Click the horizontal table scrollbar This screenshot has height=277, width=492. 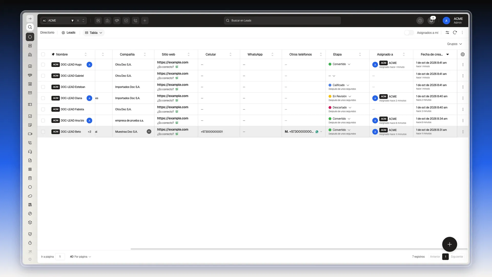point(299,249)
